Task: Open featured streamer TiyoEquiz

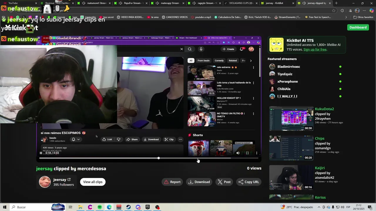Action: (285, 74)
